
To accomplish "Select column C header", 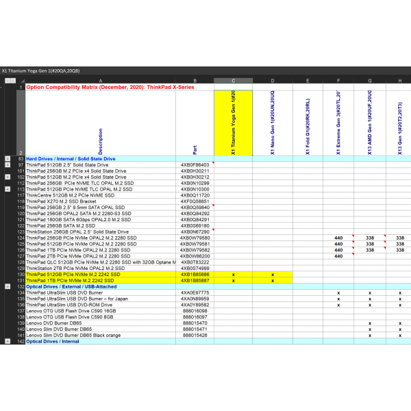I will (x=234, y=81).
